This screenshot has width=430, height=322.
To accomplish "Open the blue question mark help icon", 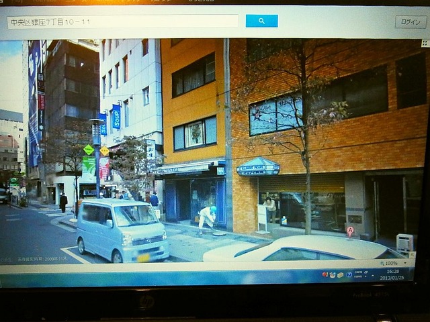I will coord(349,274).
